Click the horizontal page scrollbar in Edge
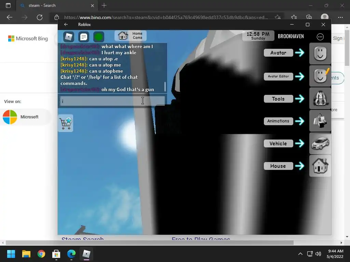Screen dimensions: 350x262 [150, 243]
